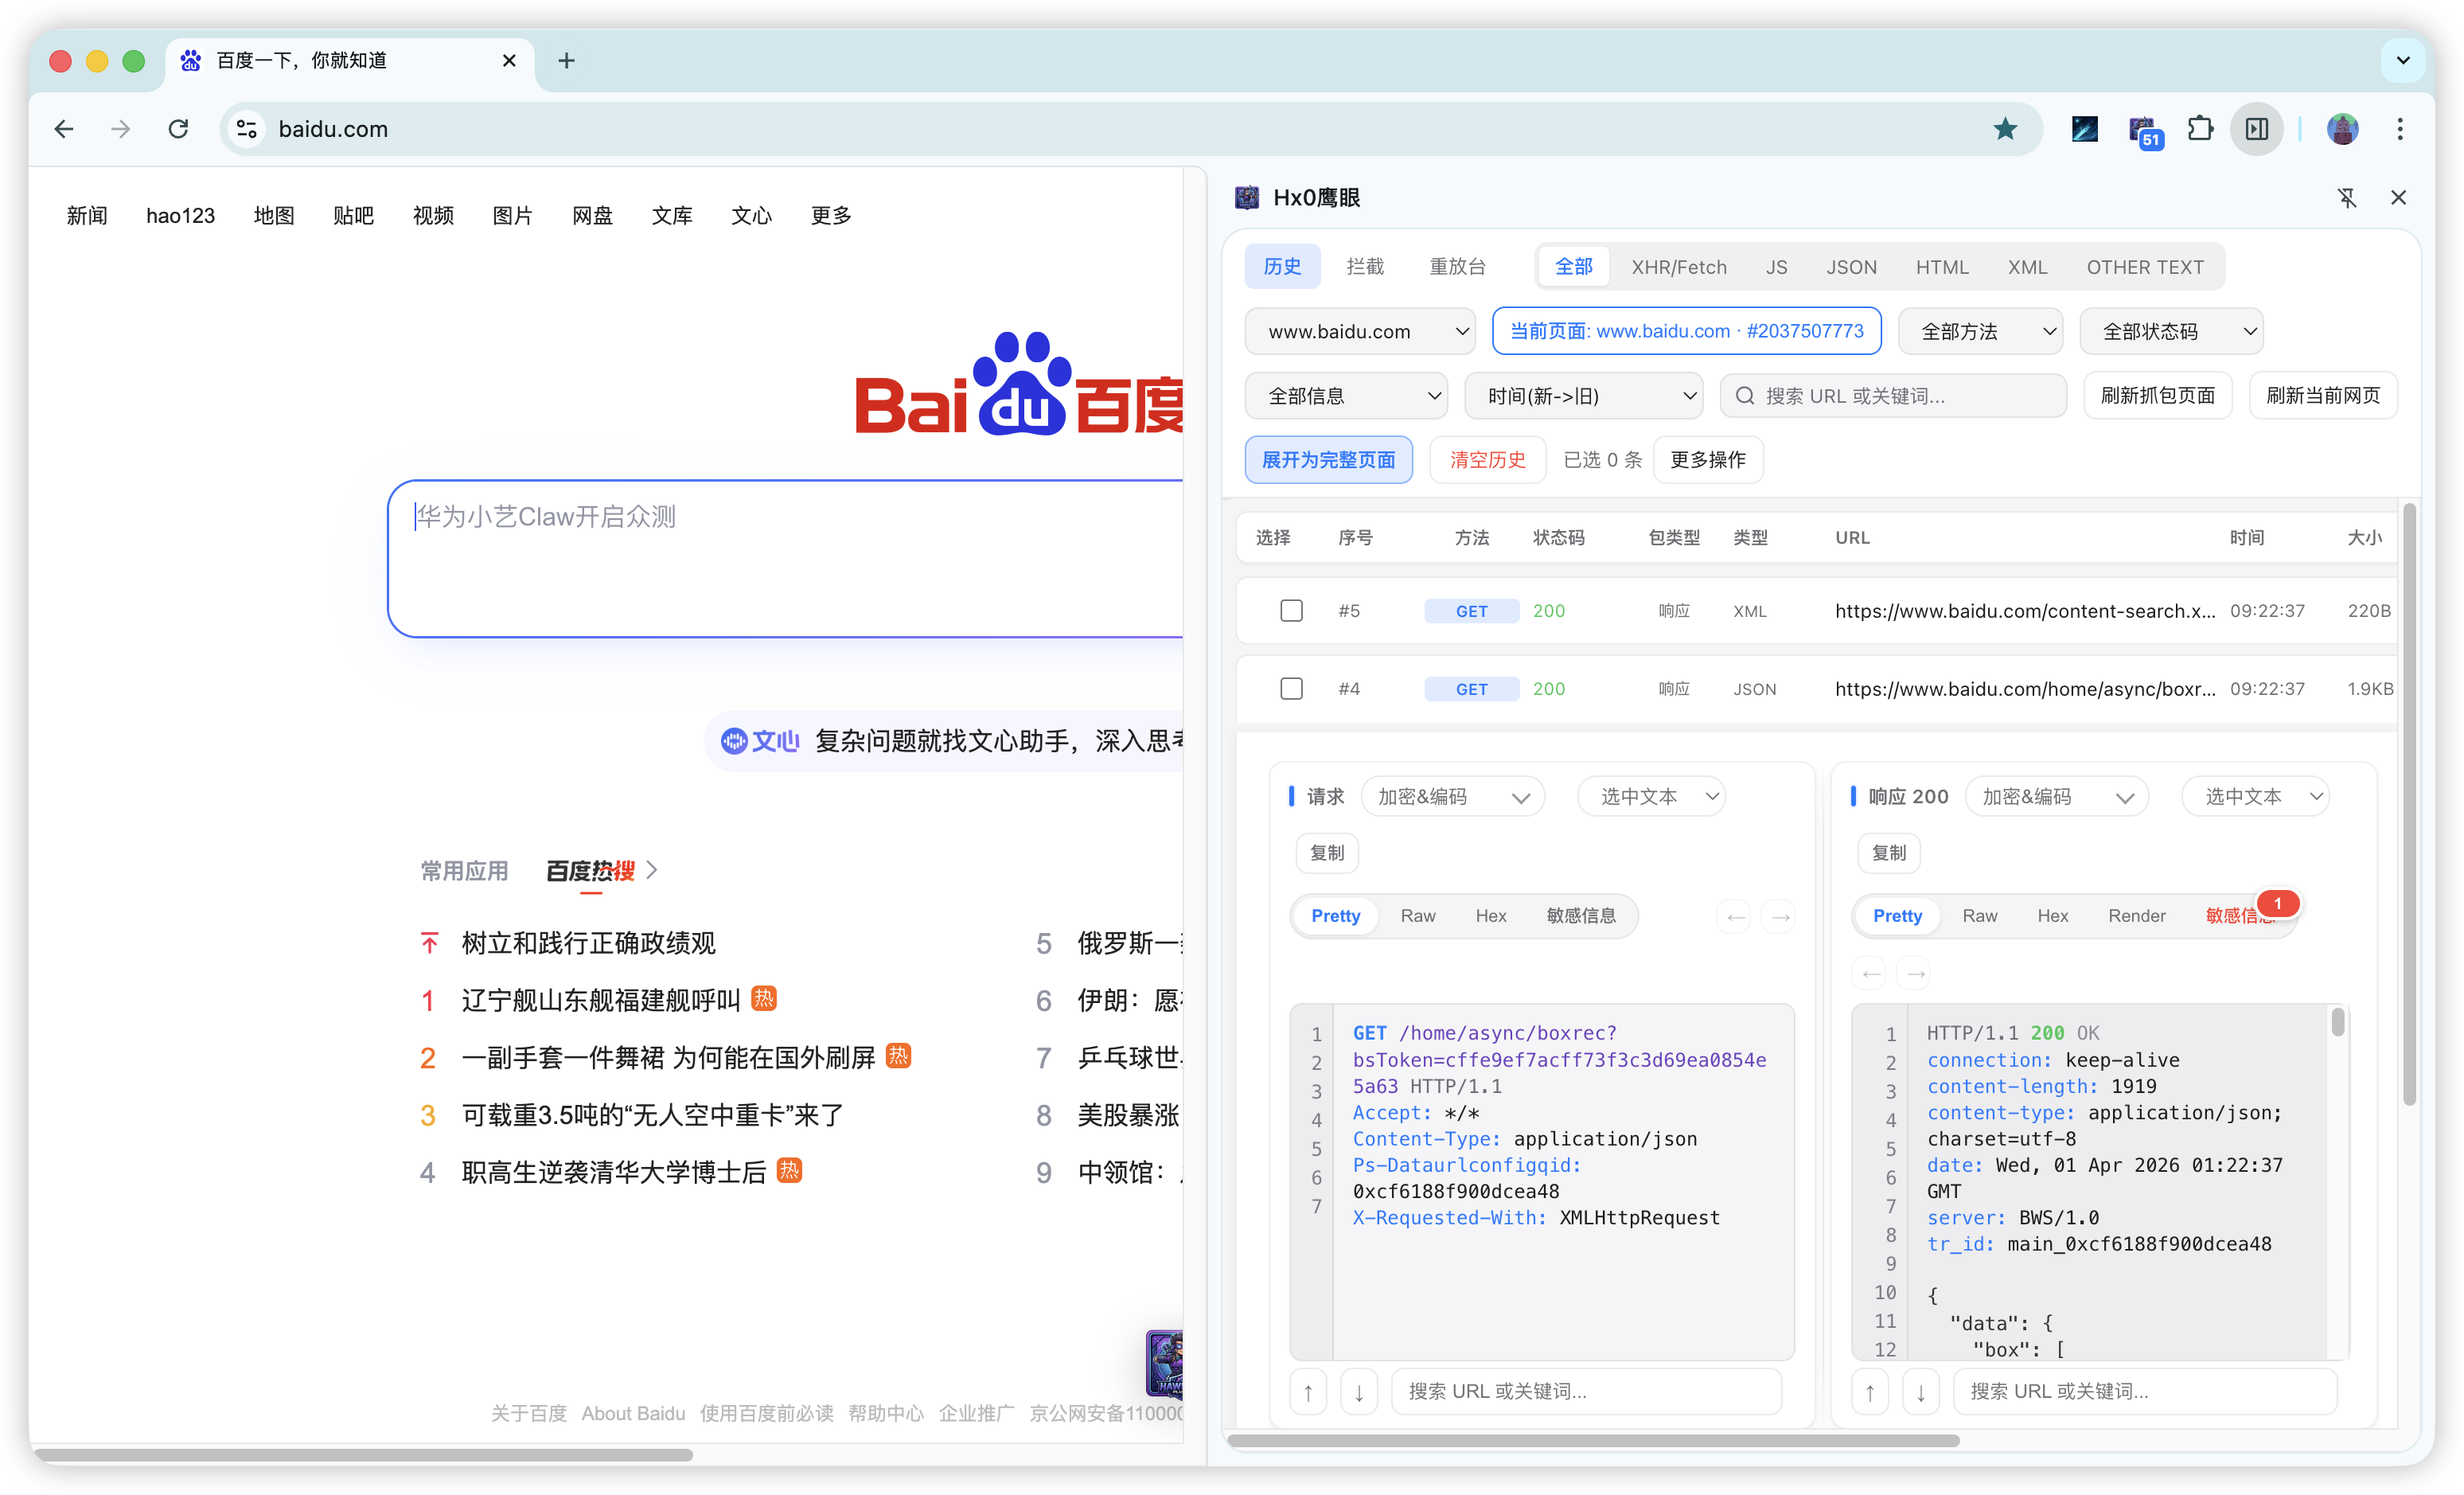Switch to the 拦截 tab
2464x1495 pixels.
click(x=1365, y=267)
